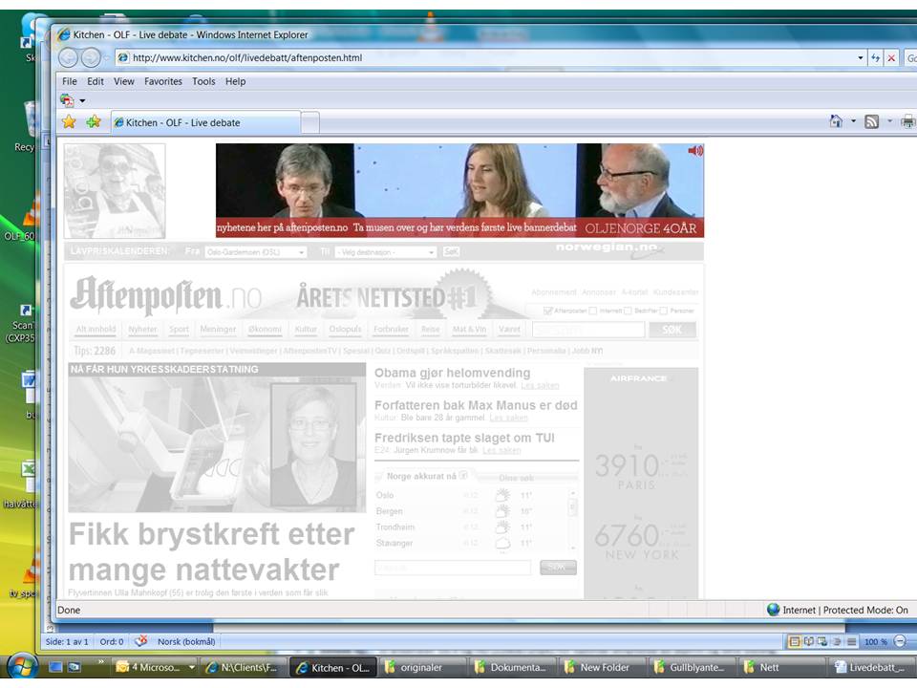Open the Favorites Center star icon
The height and width of the screenshot is (688, 917).
[69, 121]
